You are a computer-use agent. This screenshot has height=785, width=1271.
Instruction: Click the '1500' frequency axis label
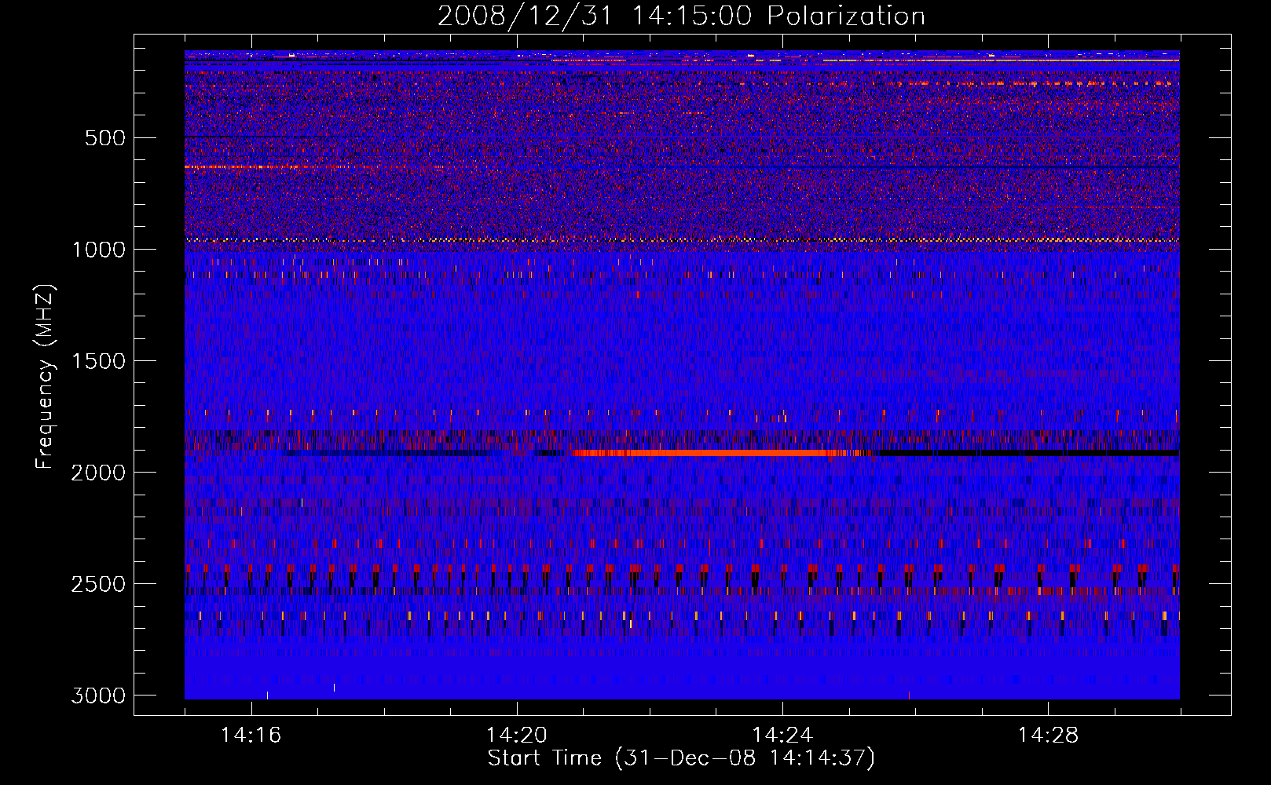pyautogui.click(x=98, y=361)
